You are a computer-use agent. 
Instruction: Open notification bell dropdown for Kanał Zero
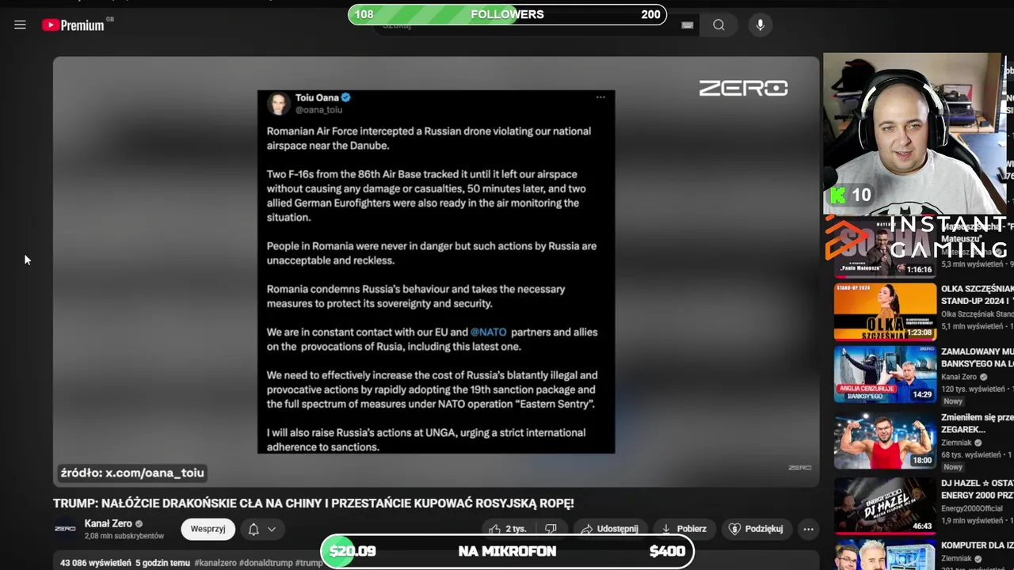tap(261, 530)
